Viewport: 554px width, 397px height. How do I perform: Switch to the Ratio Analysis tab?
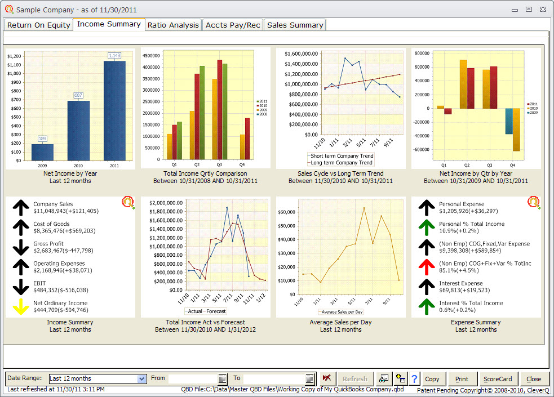click(x=173, y=25)
